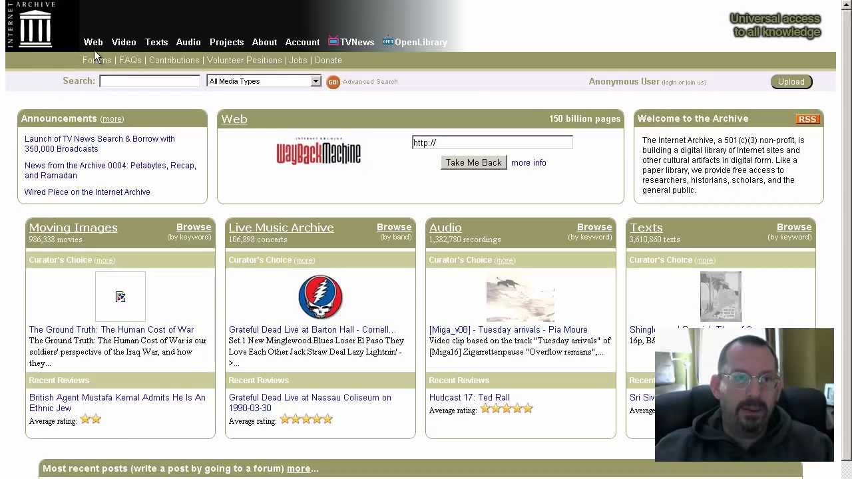The image size is (852, 479).
Task: Open Wired Piece on the Internet Archive
Action: (x=87, y=192)
